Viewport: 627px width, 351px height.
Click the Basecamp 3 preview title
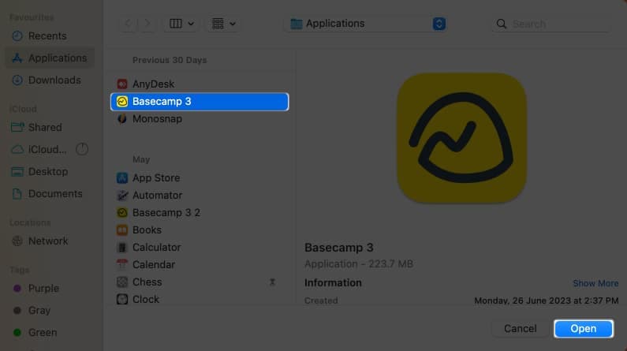click(338, 248)
